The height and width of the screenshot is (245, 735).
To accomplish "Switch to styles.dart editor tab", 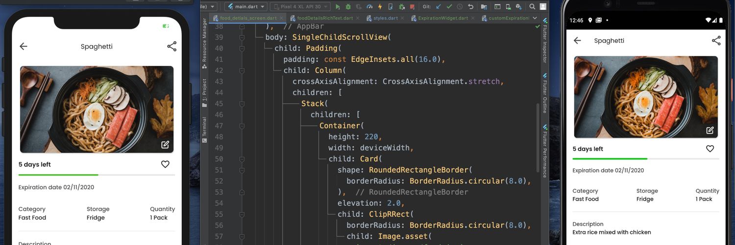I will click(385, 19).
